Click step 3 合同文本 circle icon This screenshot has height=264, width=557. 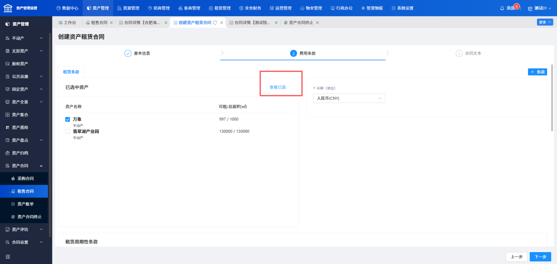[x=459, y=53]
